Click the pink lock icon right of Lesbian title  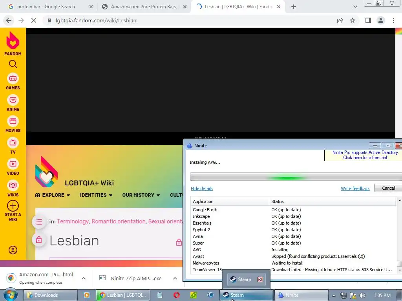pos(179,242)
